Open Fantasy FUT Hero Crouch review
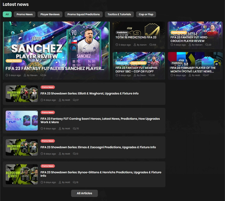Image resolution: width=225 pixels, height=201 pixels. 189,39
